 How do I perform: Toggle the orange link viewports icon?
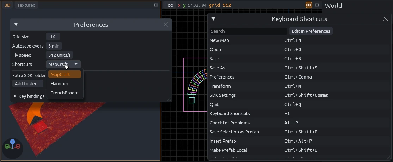(308, 5)
